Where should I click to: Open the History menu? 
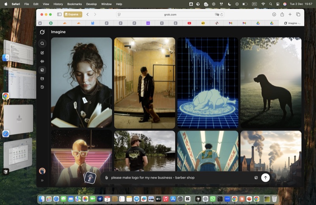(58, 4)
